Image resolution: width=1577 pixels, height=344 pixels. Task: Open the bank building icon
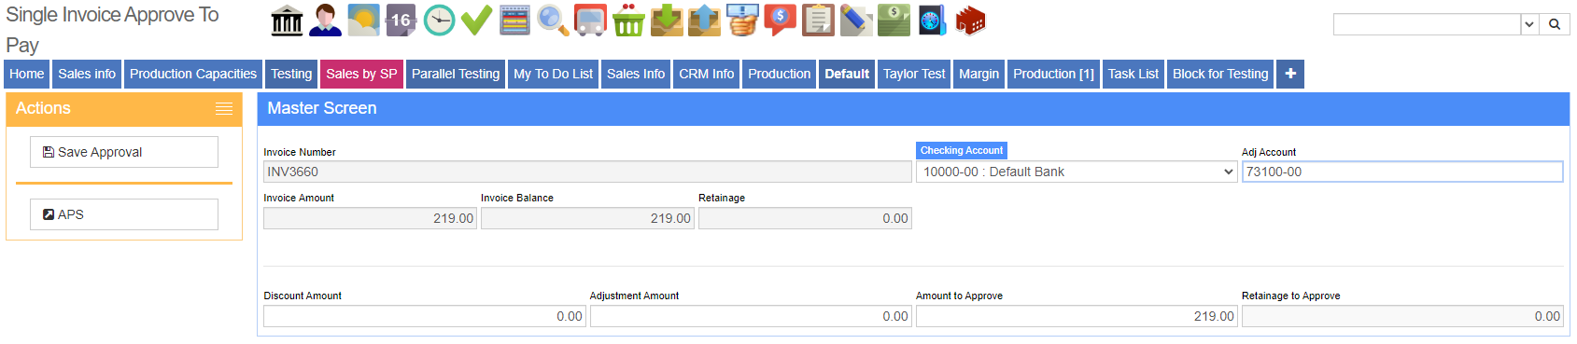(x=287, y=20)
